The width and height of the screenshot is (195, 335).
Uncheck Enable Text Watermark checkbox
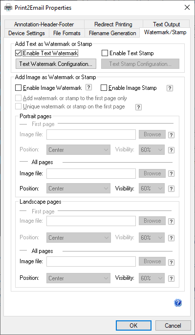(x=19, y=53)
